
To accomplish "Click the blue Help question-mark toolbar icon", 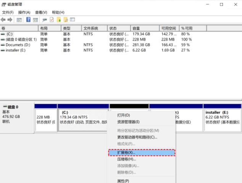I will 28,20.
